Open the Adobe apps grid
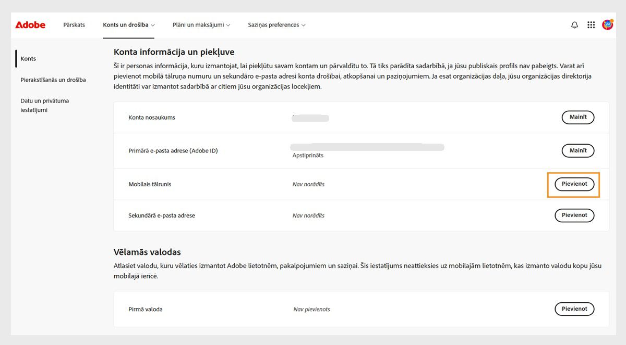The height and width of the screenshot is (345, 626). (591, 24)
